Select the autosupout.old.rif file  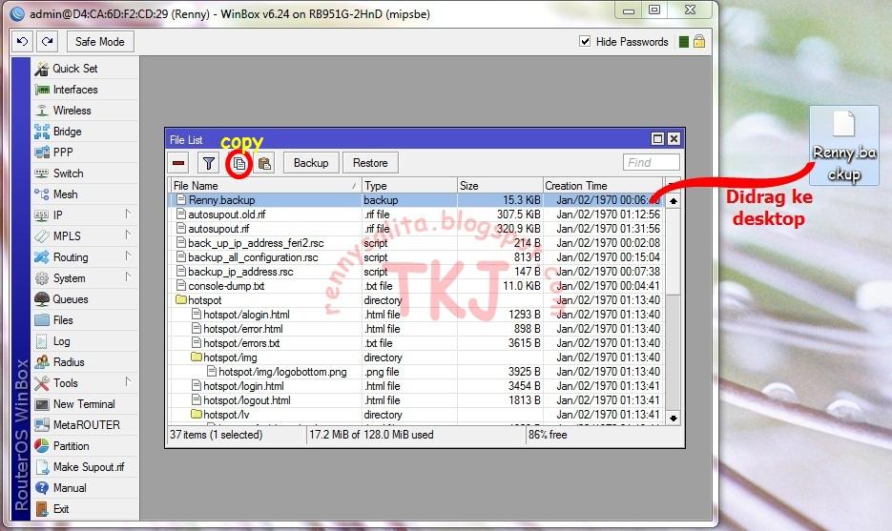coord(417,214)
